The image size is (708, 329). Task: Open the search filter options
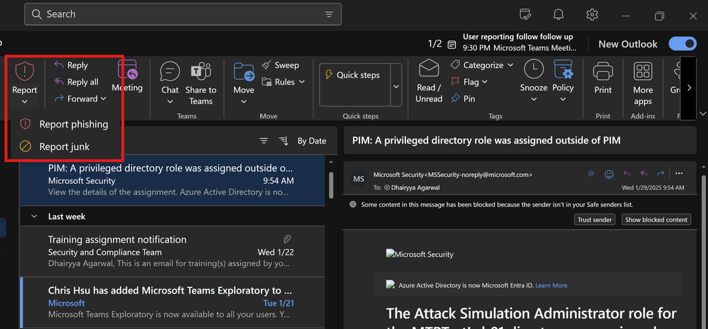(329, 14)
